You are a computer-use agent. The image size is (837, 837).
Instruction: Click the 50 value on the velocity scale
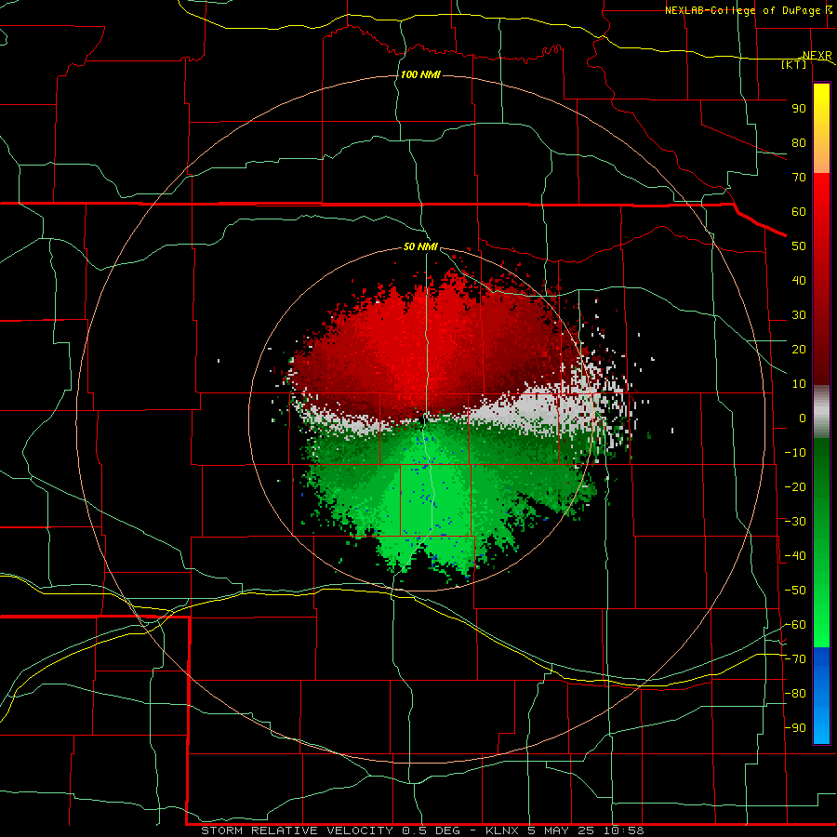(x=799, y=246)
